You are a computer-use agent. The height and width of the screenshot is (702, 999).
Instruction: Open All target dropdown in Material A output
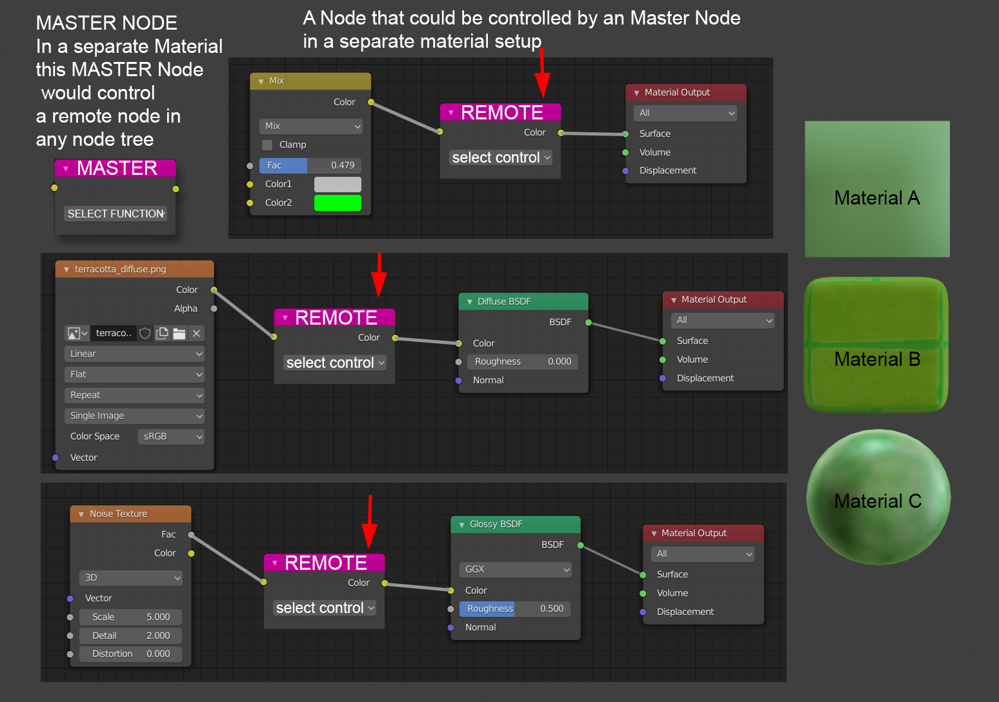(x=685, y=113)
